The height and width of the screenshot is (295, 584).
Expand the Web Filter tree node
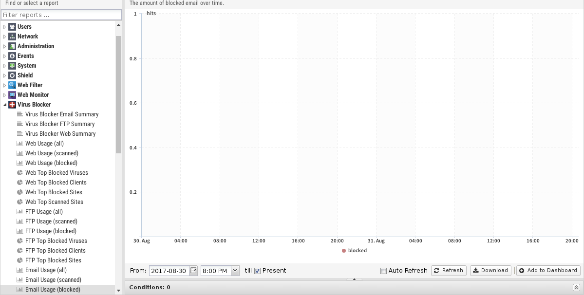click(4, 85)
